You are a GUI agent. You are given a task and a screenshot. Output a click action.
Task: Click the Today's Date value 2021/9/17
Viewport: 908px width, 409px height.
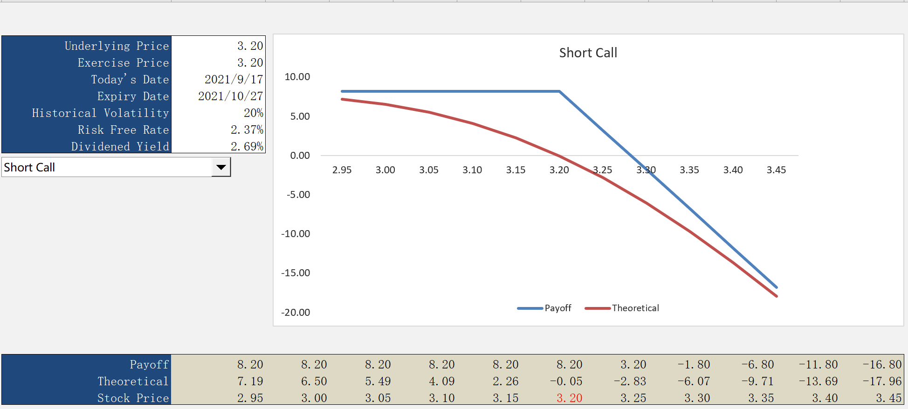(x=218, y=79)
